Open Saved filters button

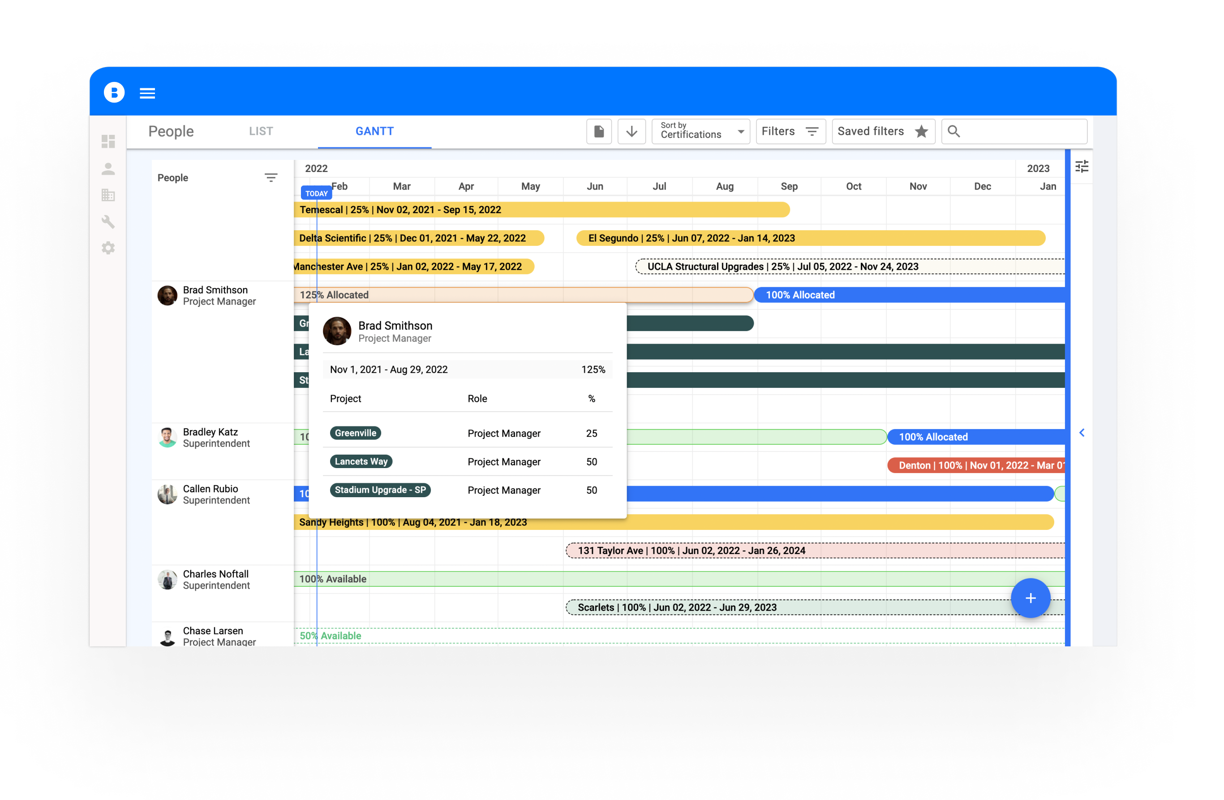point(883,132)
